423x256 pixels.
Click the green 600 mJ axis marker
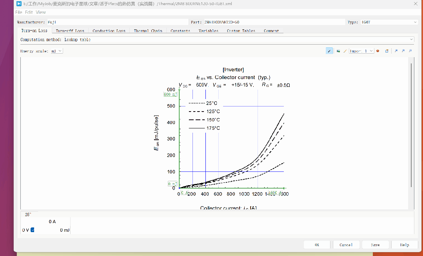pyautogui.click(x=171, y=94)
